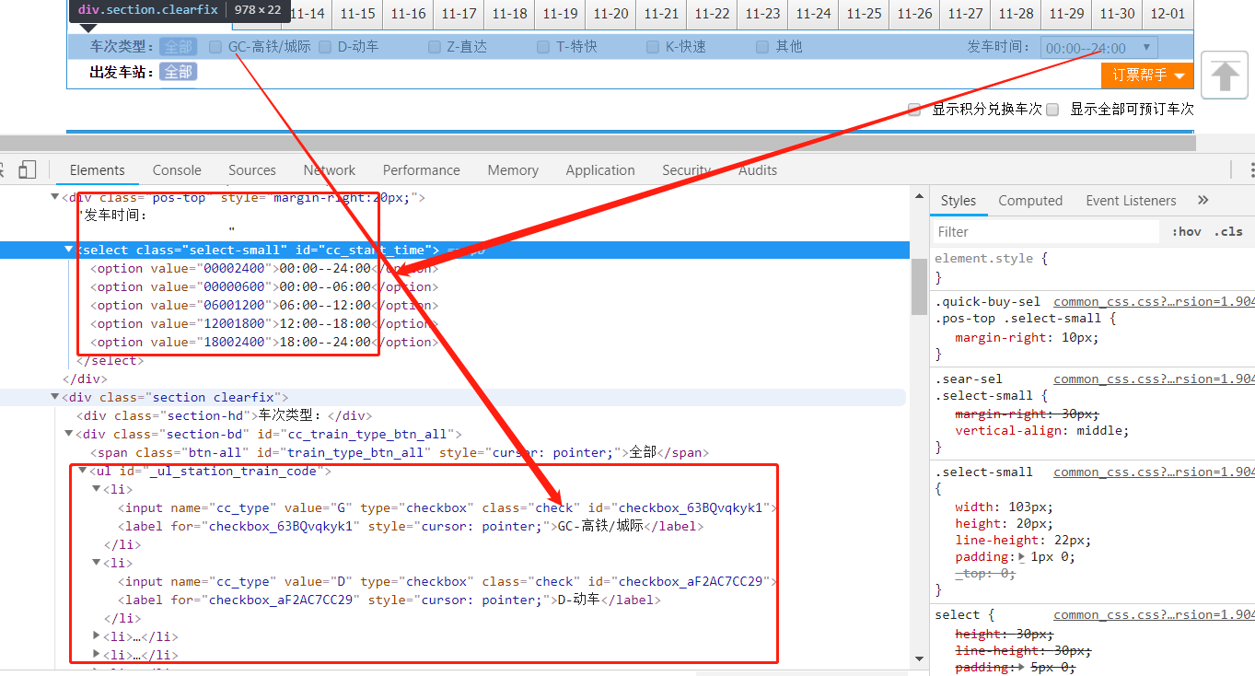Image resolution: width=1255 pixels, height=676 pixels.
Task: Open the common_css.css stylesheet link
Action: point(1151,301)
